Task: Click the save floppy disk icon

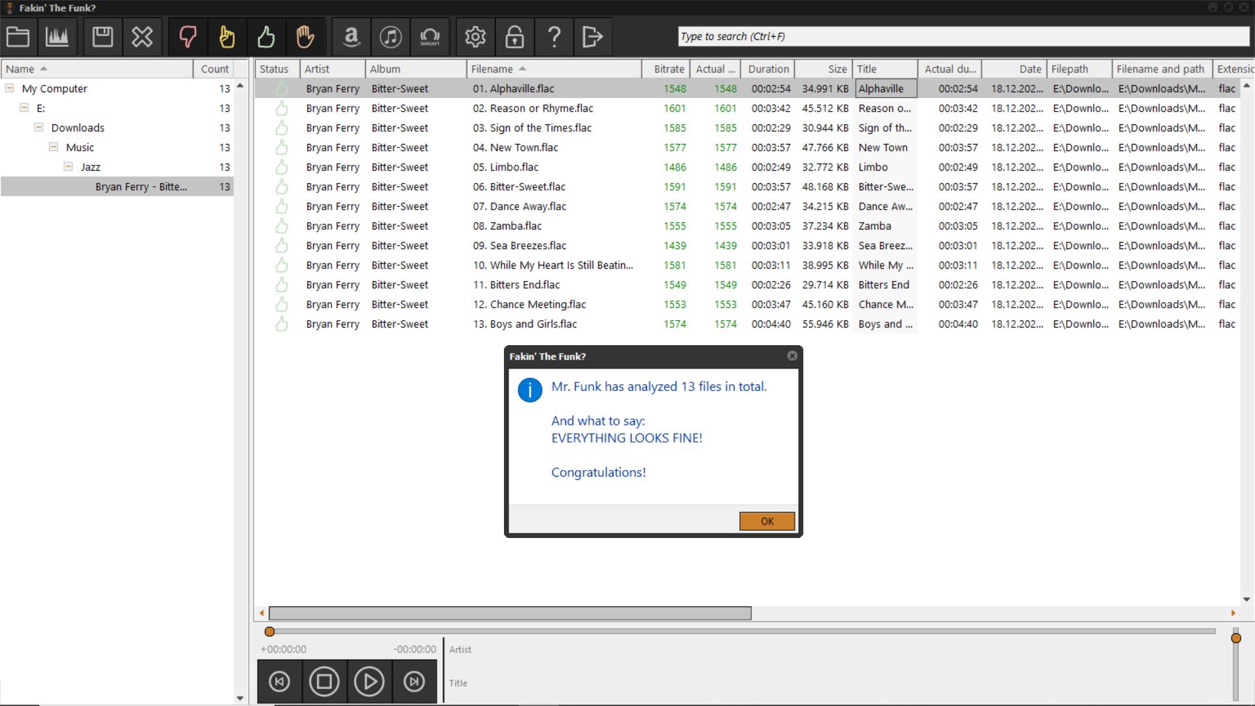Action: tap(103, 37)
